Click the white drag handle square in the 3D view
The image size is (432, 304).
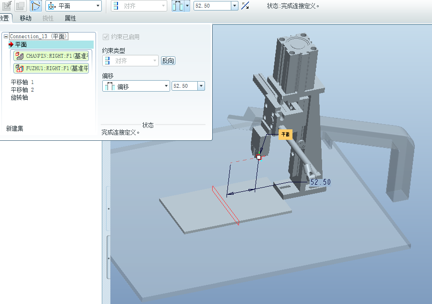point(259,157)
